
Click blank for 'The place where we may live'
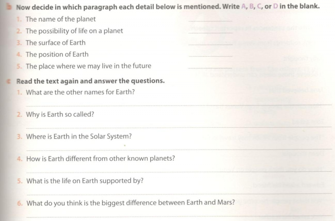tap(210, 68)
